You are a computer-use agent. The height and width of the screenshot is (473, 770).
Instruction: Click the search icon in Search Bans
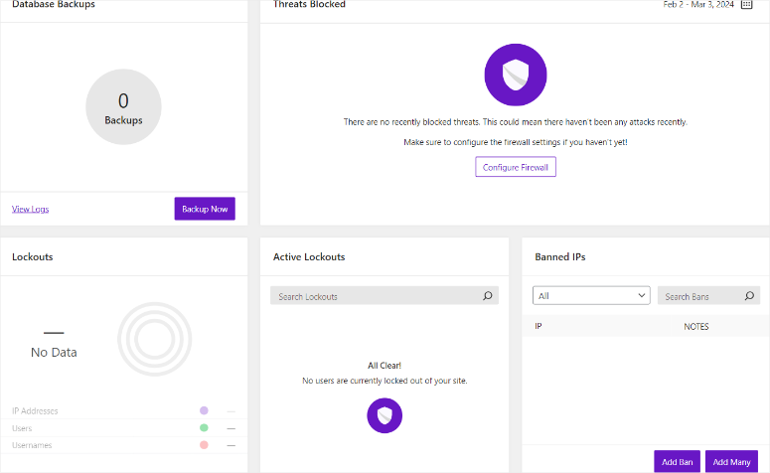coord(749,296)
